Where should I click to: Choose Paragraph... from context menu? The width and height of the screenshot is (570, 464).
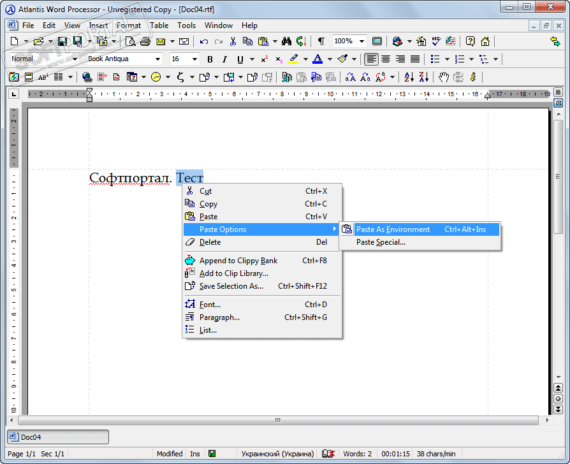pyautogui.click(x=261, y=317)
